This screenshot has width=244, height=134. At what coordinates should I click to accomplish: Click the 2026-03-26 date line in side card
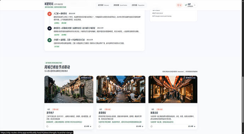tap(157, 13)
